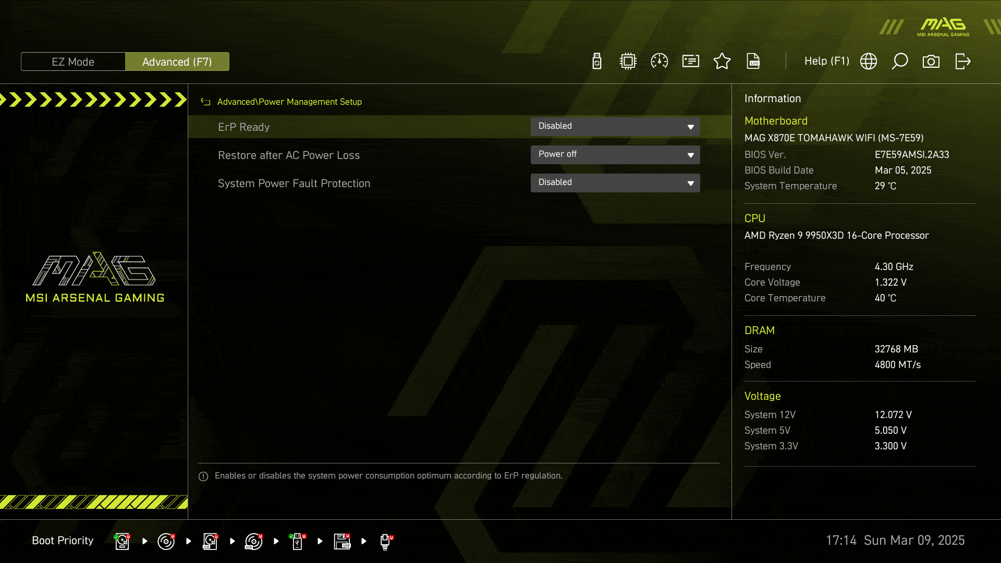
Task: Open the Favorites star icon
Action: pyautogui.click(x=722, y=62)
